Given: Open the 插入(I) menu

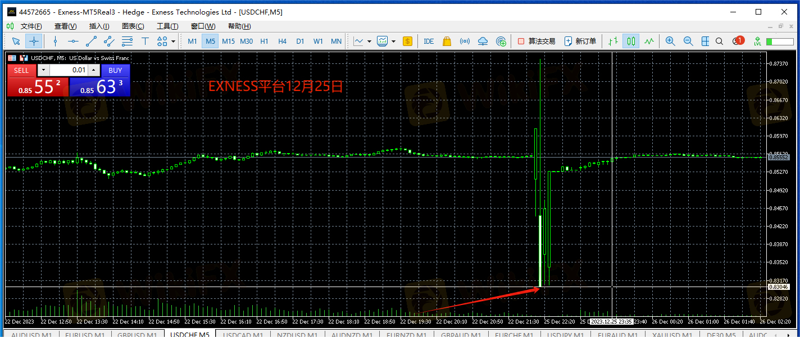Looking at the screenshot, I should tap(99, 26).
